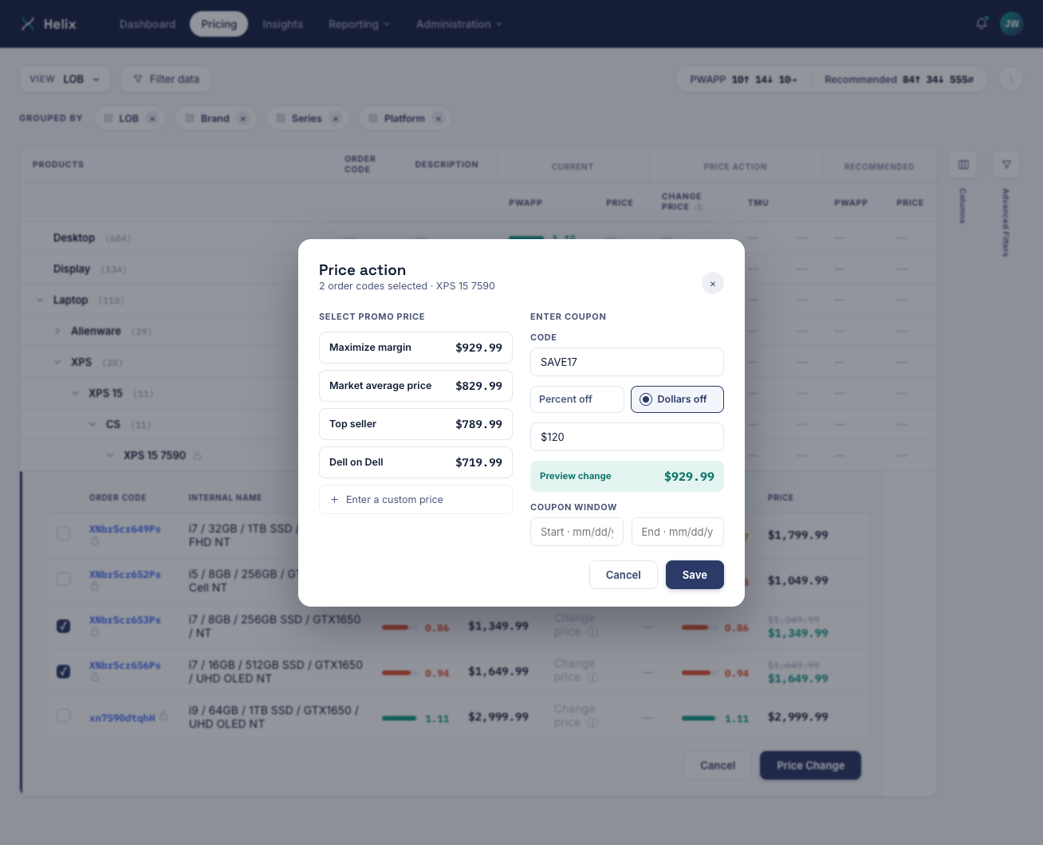Open the Advanced Filters funnel icon

coord(1006,164)
